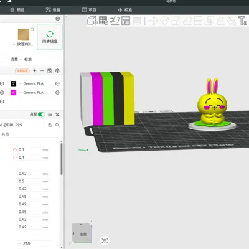Open the 其他 settings tab
The height and width of the screenshot is (249, 249).
click(5, 134)
